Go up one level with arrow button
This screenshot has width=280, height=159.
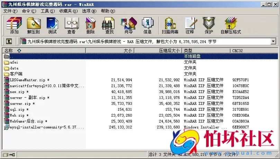[x=9, y=42]
